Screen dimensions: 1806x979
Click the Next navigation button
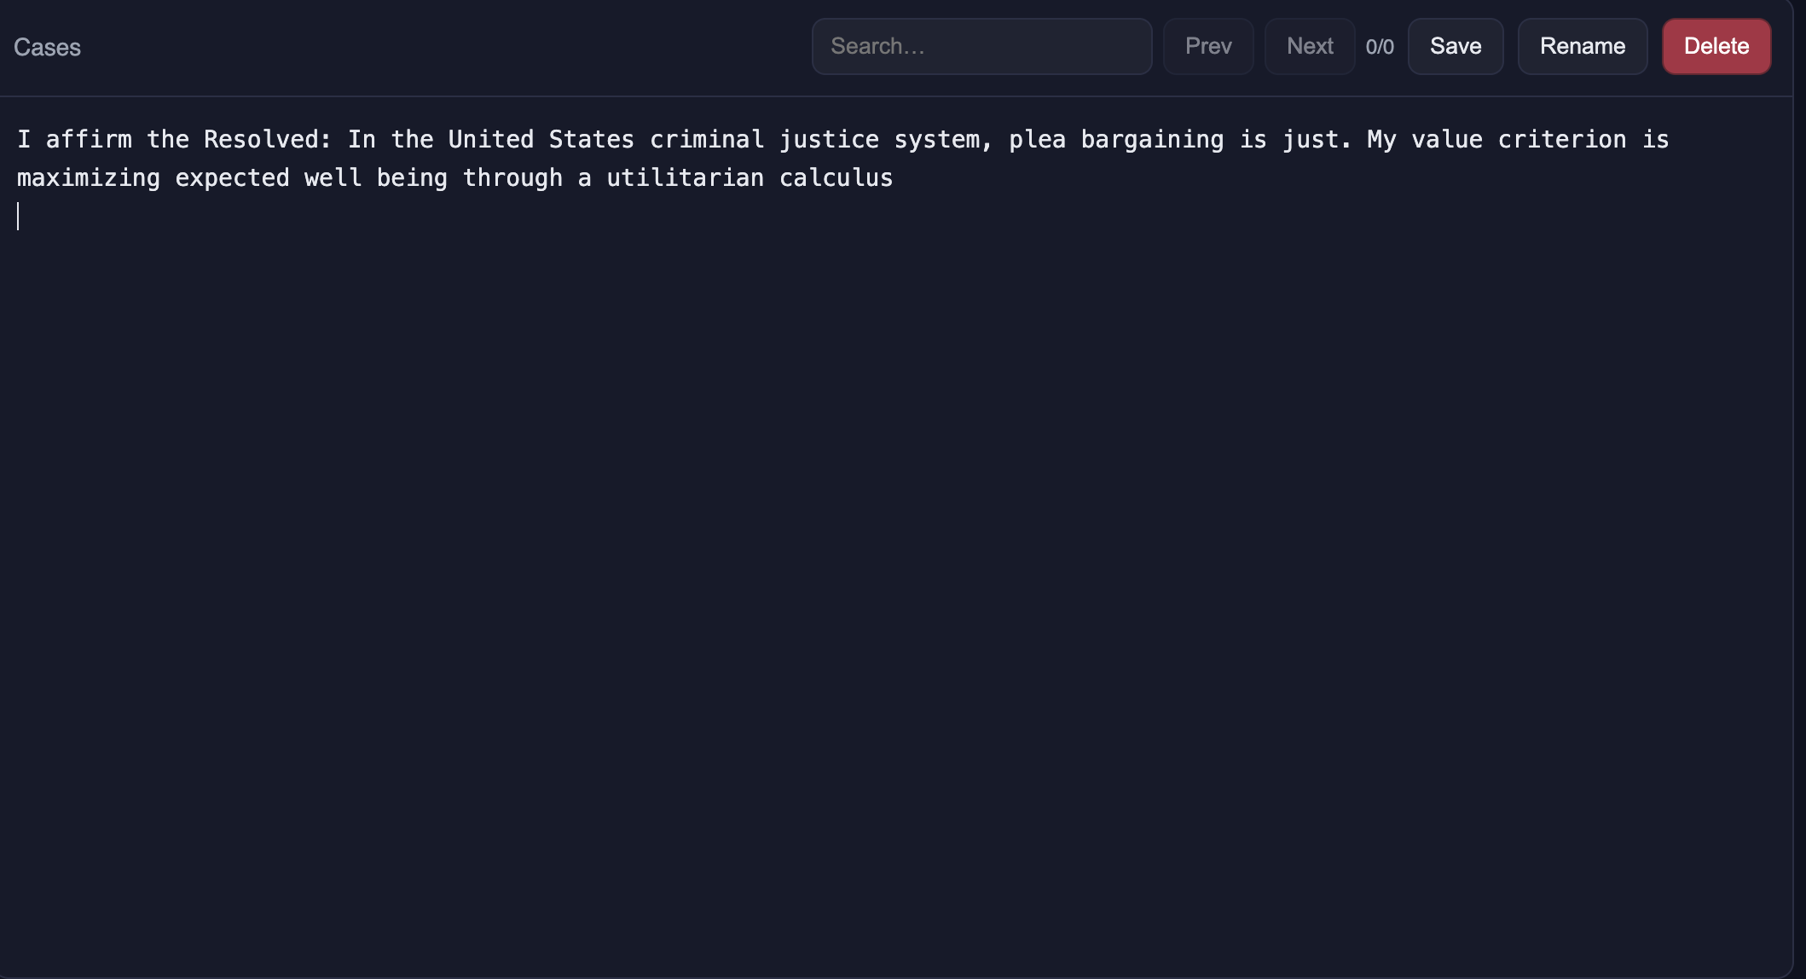[x=1309, y=46]
